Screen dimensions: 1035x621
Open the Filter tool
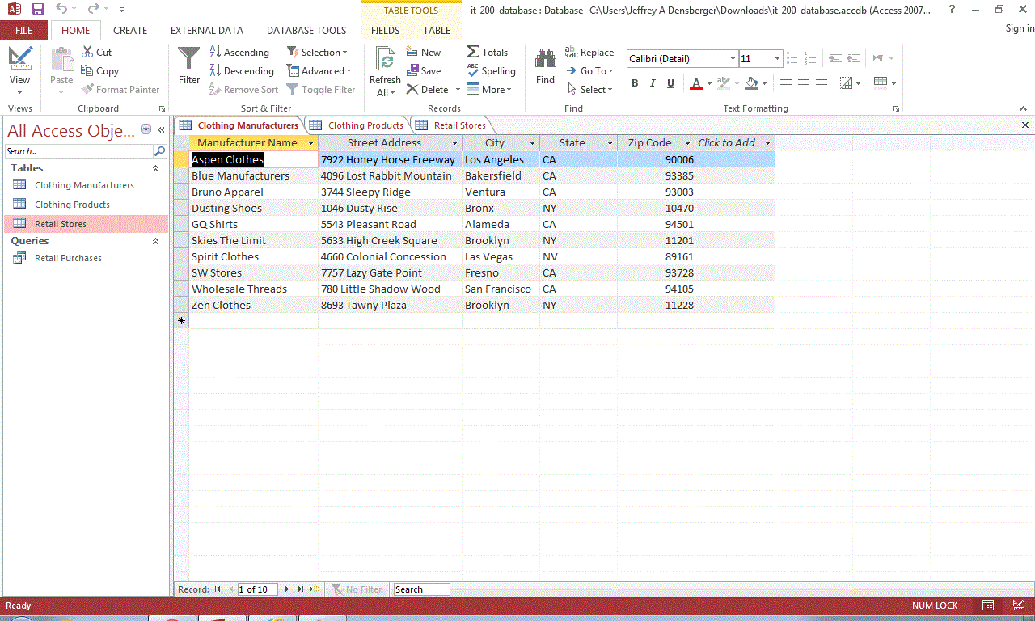tap(188, 65)
